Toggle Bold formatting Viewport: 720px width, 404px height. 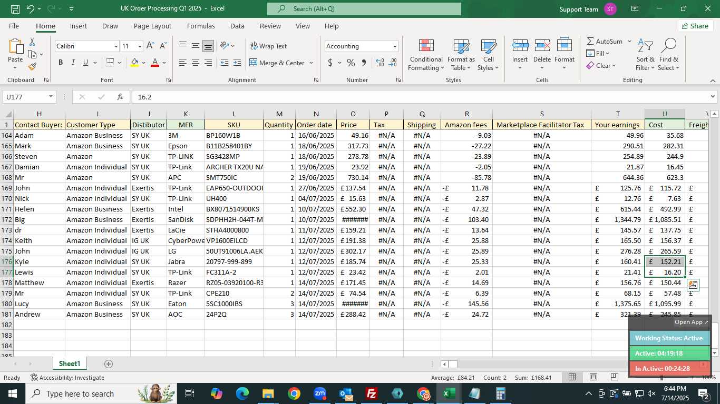point(61,63)
